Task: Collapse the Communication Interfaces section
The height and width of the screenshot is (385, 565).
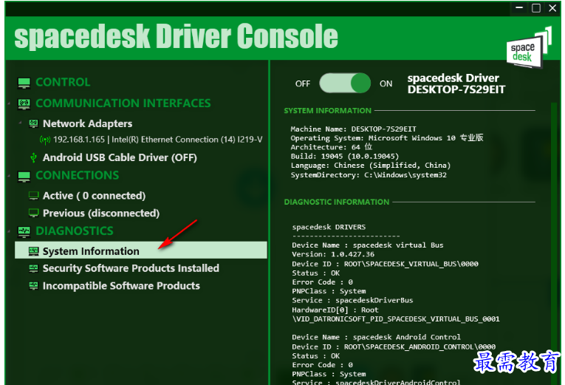Action: click(x=9, y=104)
